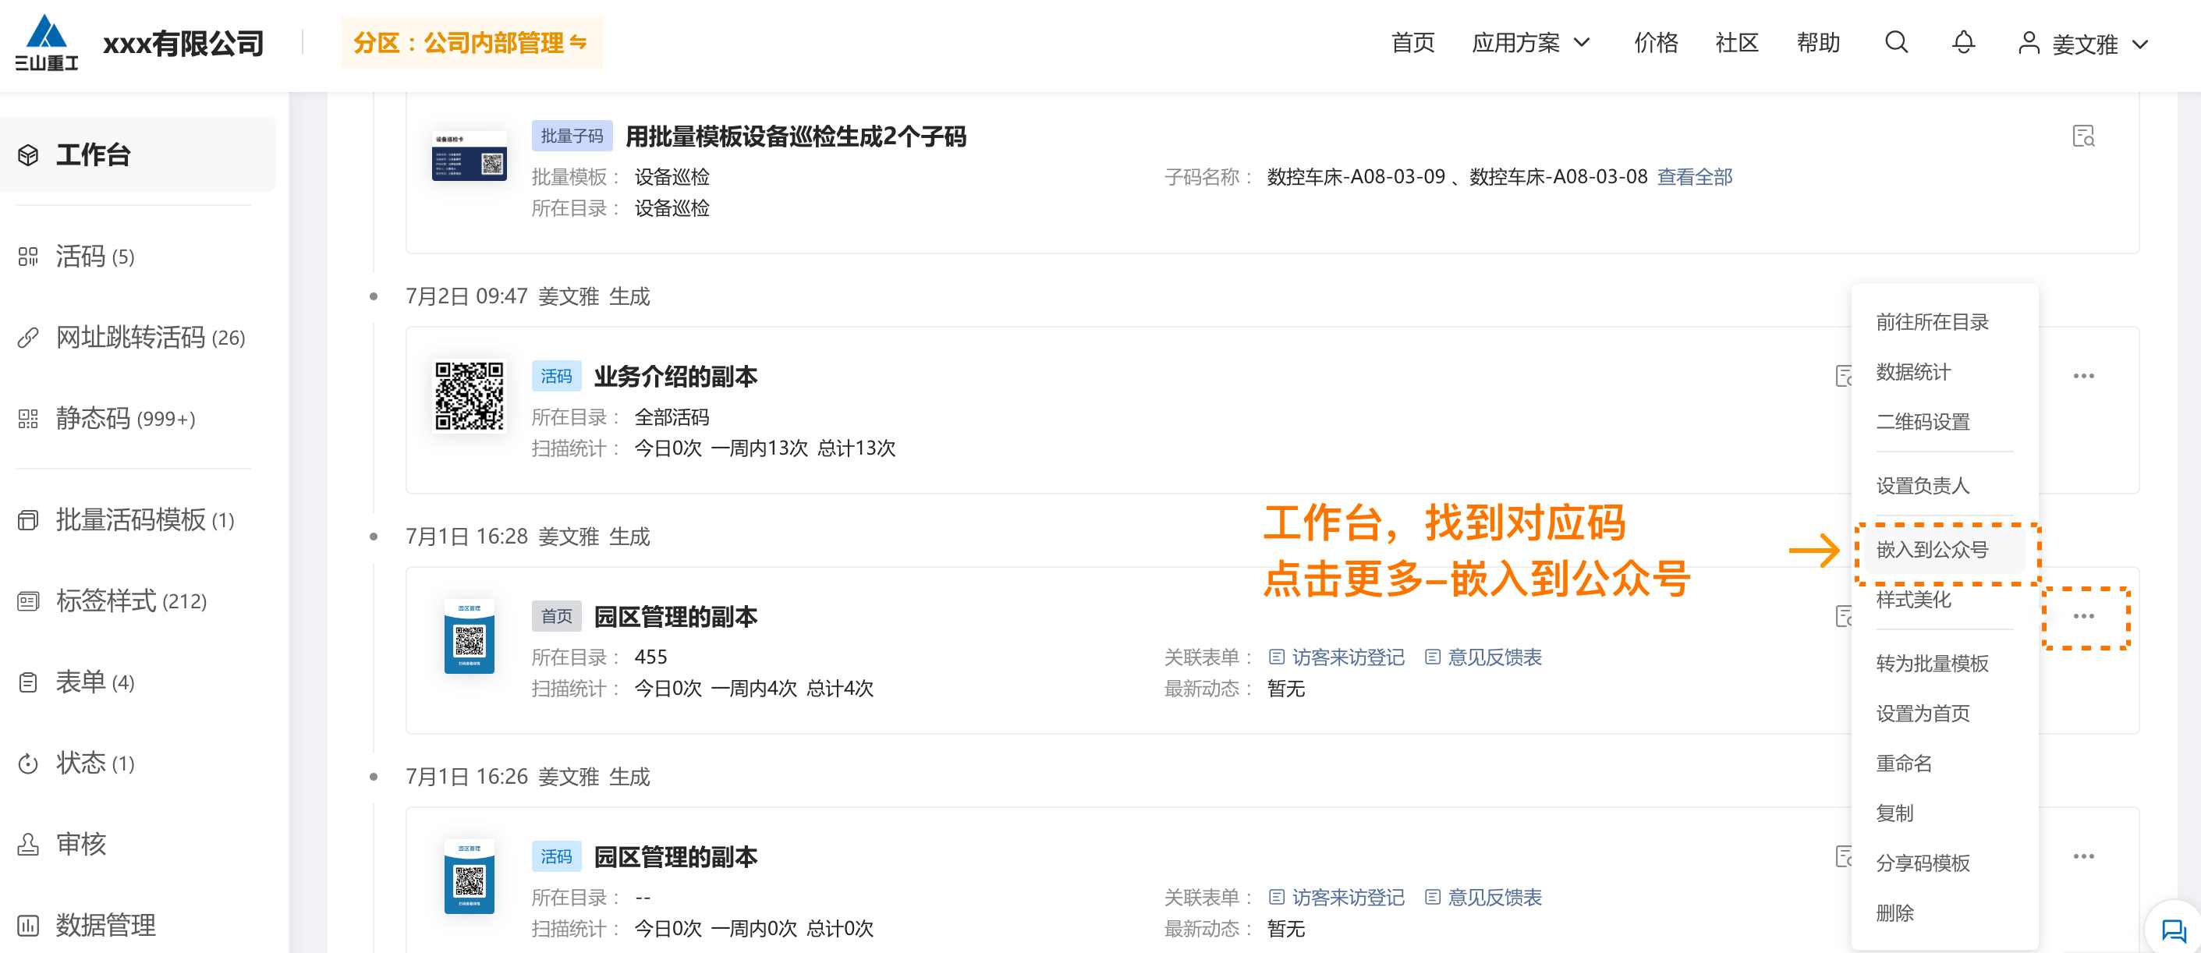
Task: Select 分享码模板 from the menu
Action: pyautogui.click(x=1923, y=863)
